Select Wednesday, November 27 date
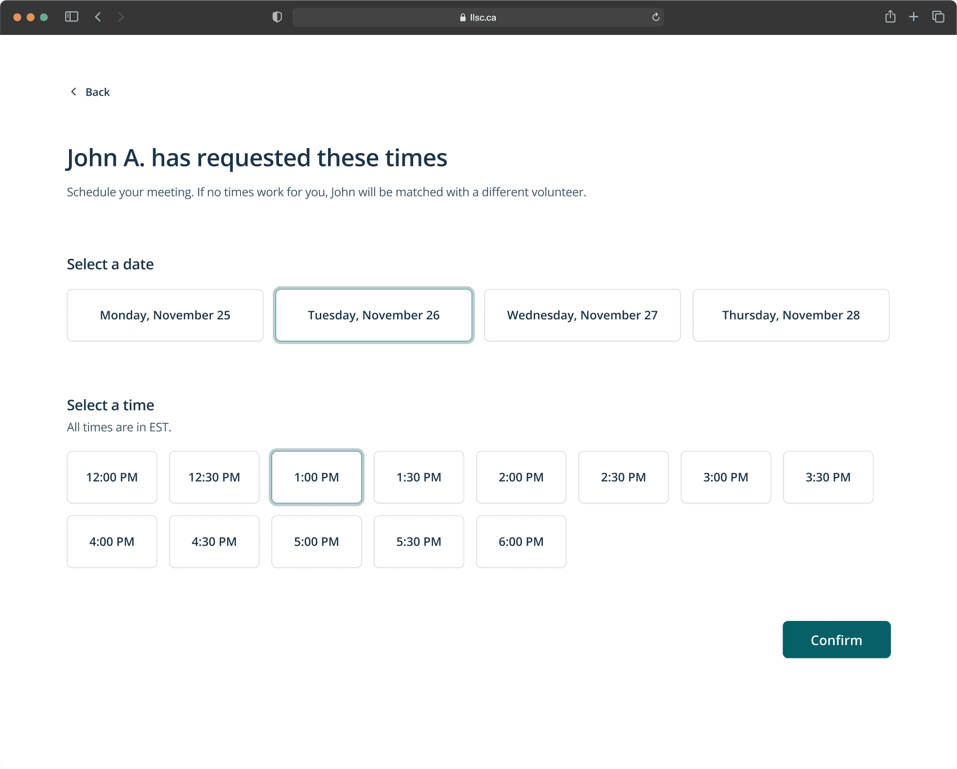 coord(582,315)
